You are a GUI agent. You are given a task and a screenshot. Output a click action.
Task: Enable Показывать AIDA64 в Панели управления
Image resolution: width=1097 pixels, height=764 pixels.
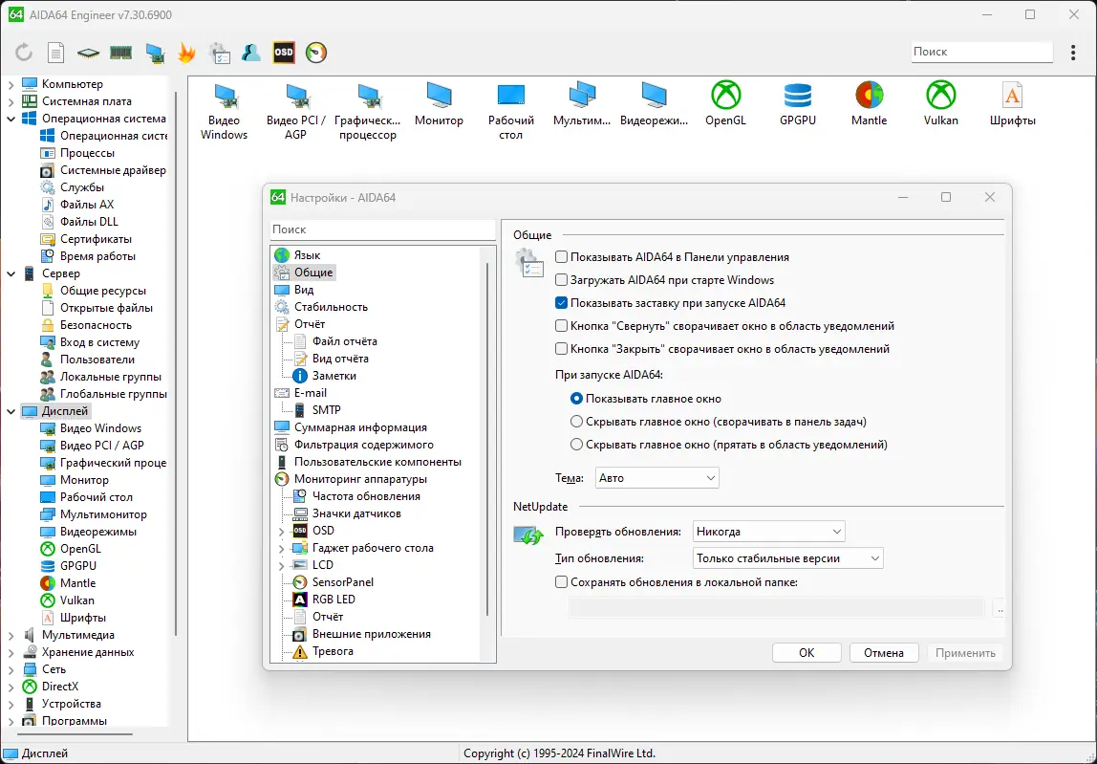pyautogui.click(x=561, y=257)
